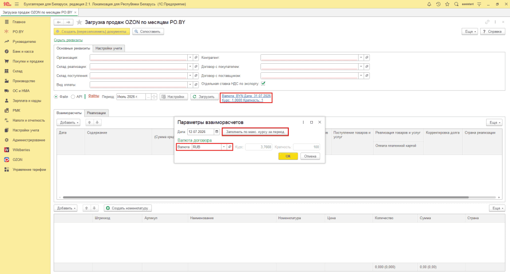Viewport: 510px width, 274px height.
Task: Add form to favorites with star
Action: tap(79, 22)
